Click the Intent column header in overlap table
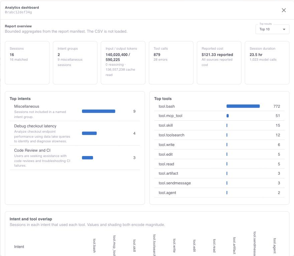 coord(19,247)
